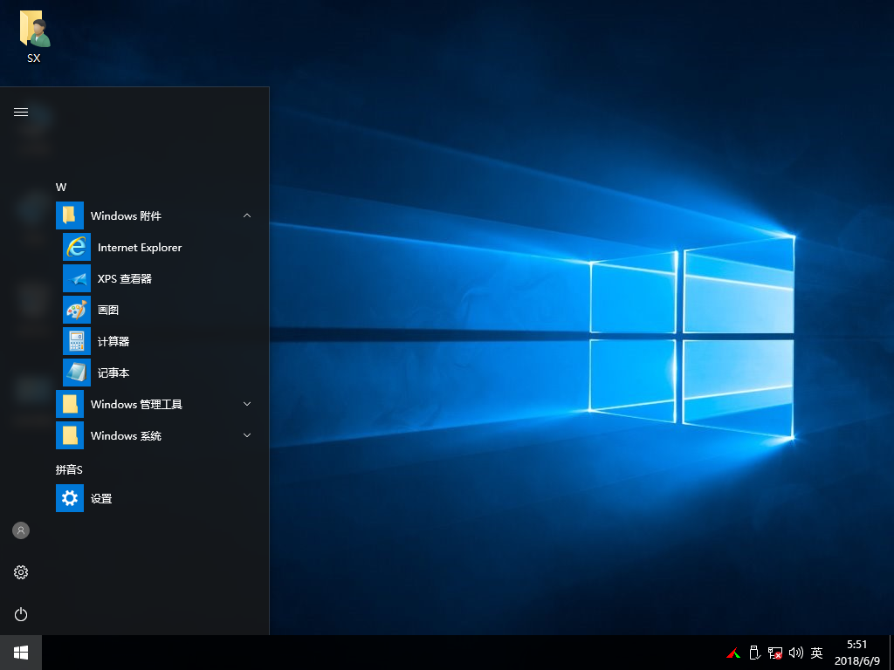Open Internet Explorer from the Start menu
Image resolution: width=894 pixels, height=670 pixels.
pyautogui.click(x=140, y=248)
